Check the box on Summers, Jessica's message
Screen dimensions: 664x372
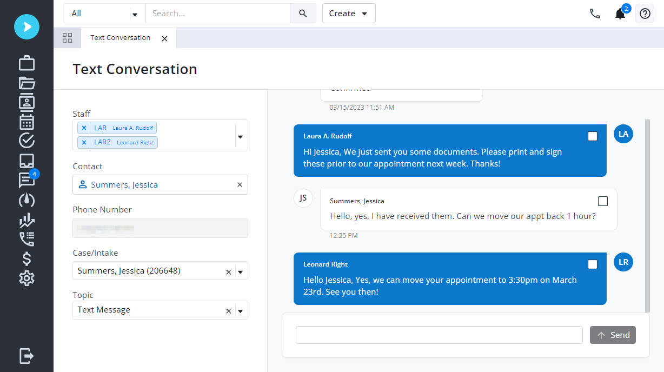point(603,201)
